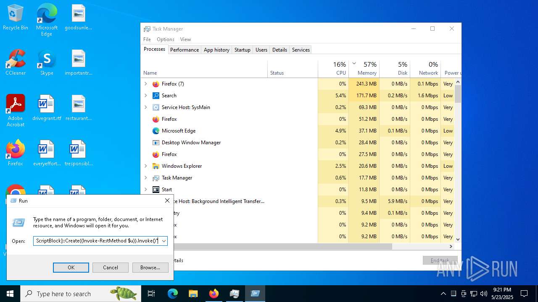Select the goodsunle... image file on desktop
The image size is (538, 302).
[78, 18]
